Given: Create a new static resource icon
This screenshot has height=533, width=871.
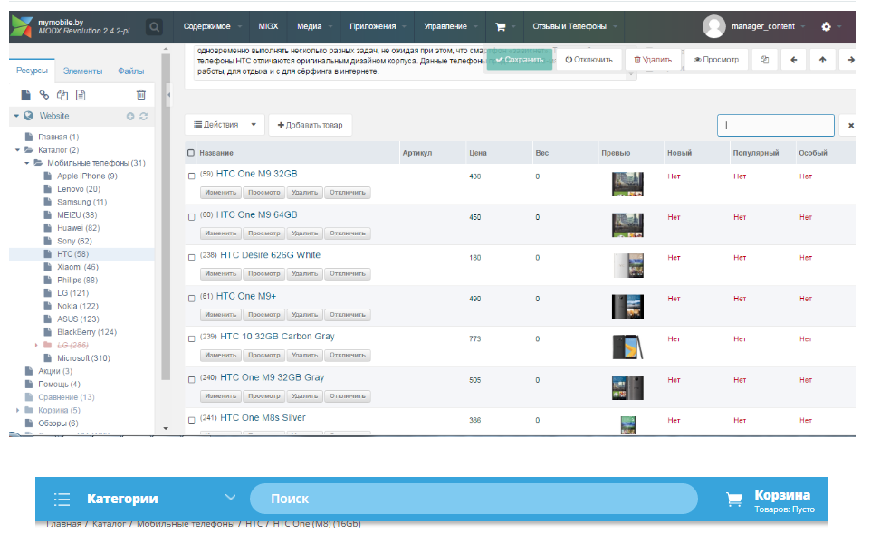Looking at the screenshot, I should tap(81, 95).
